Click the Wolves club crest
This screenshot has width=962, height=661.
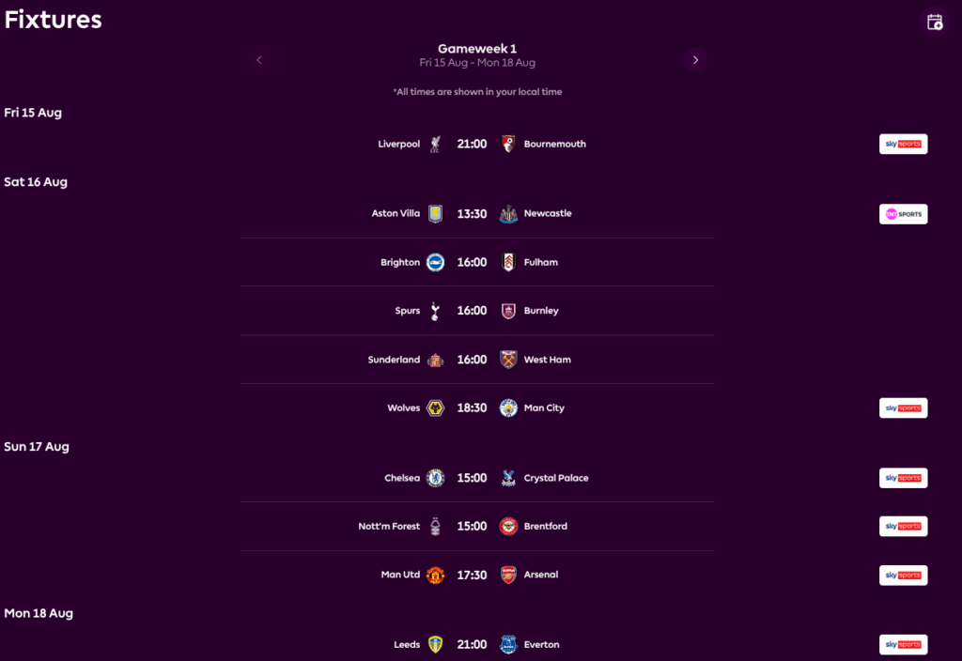[x=435, y=407]
